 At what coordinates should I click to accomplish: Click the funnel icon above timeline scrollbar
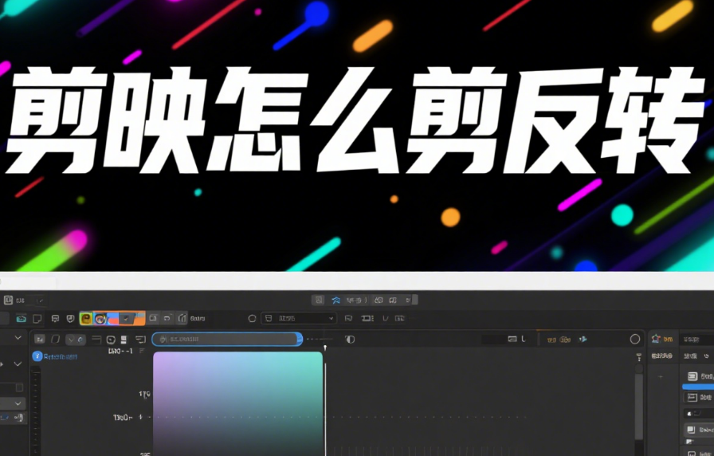[639, 356]
